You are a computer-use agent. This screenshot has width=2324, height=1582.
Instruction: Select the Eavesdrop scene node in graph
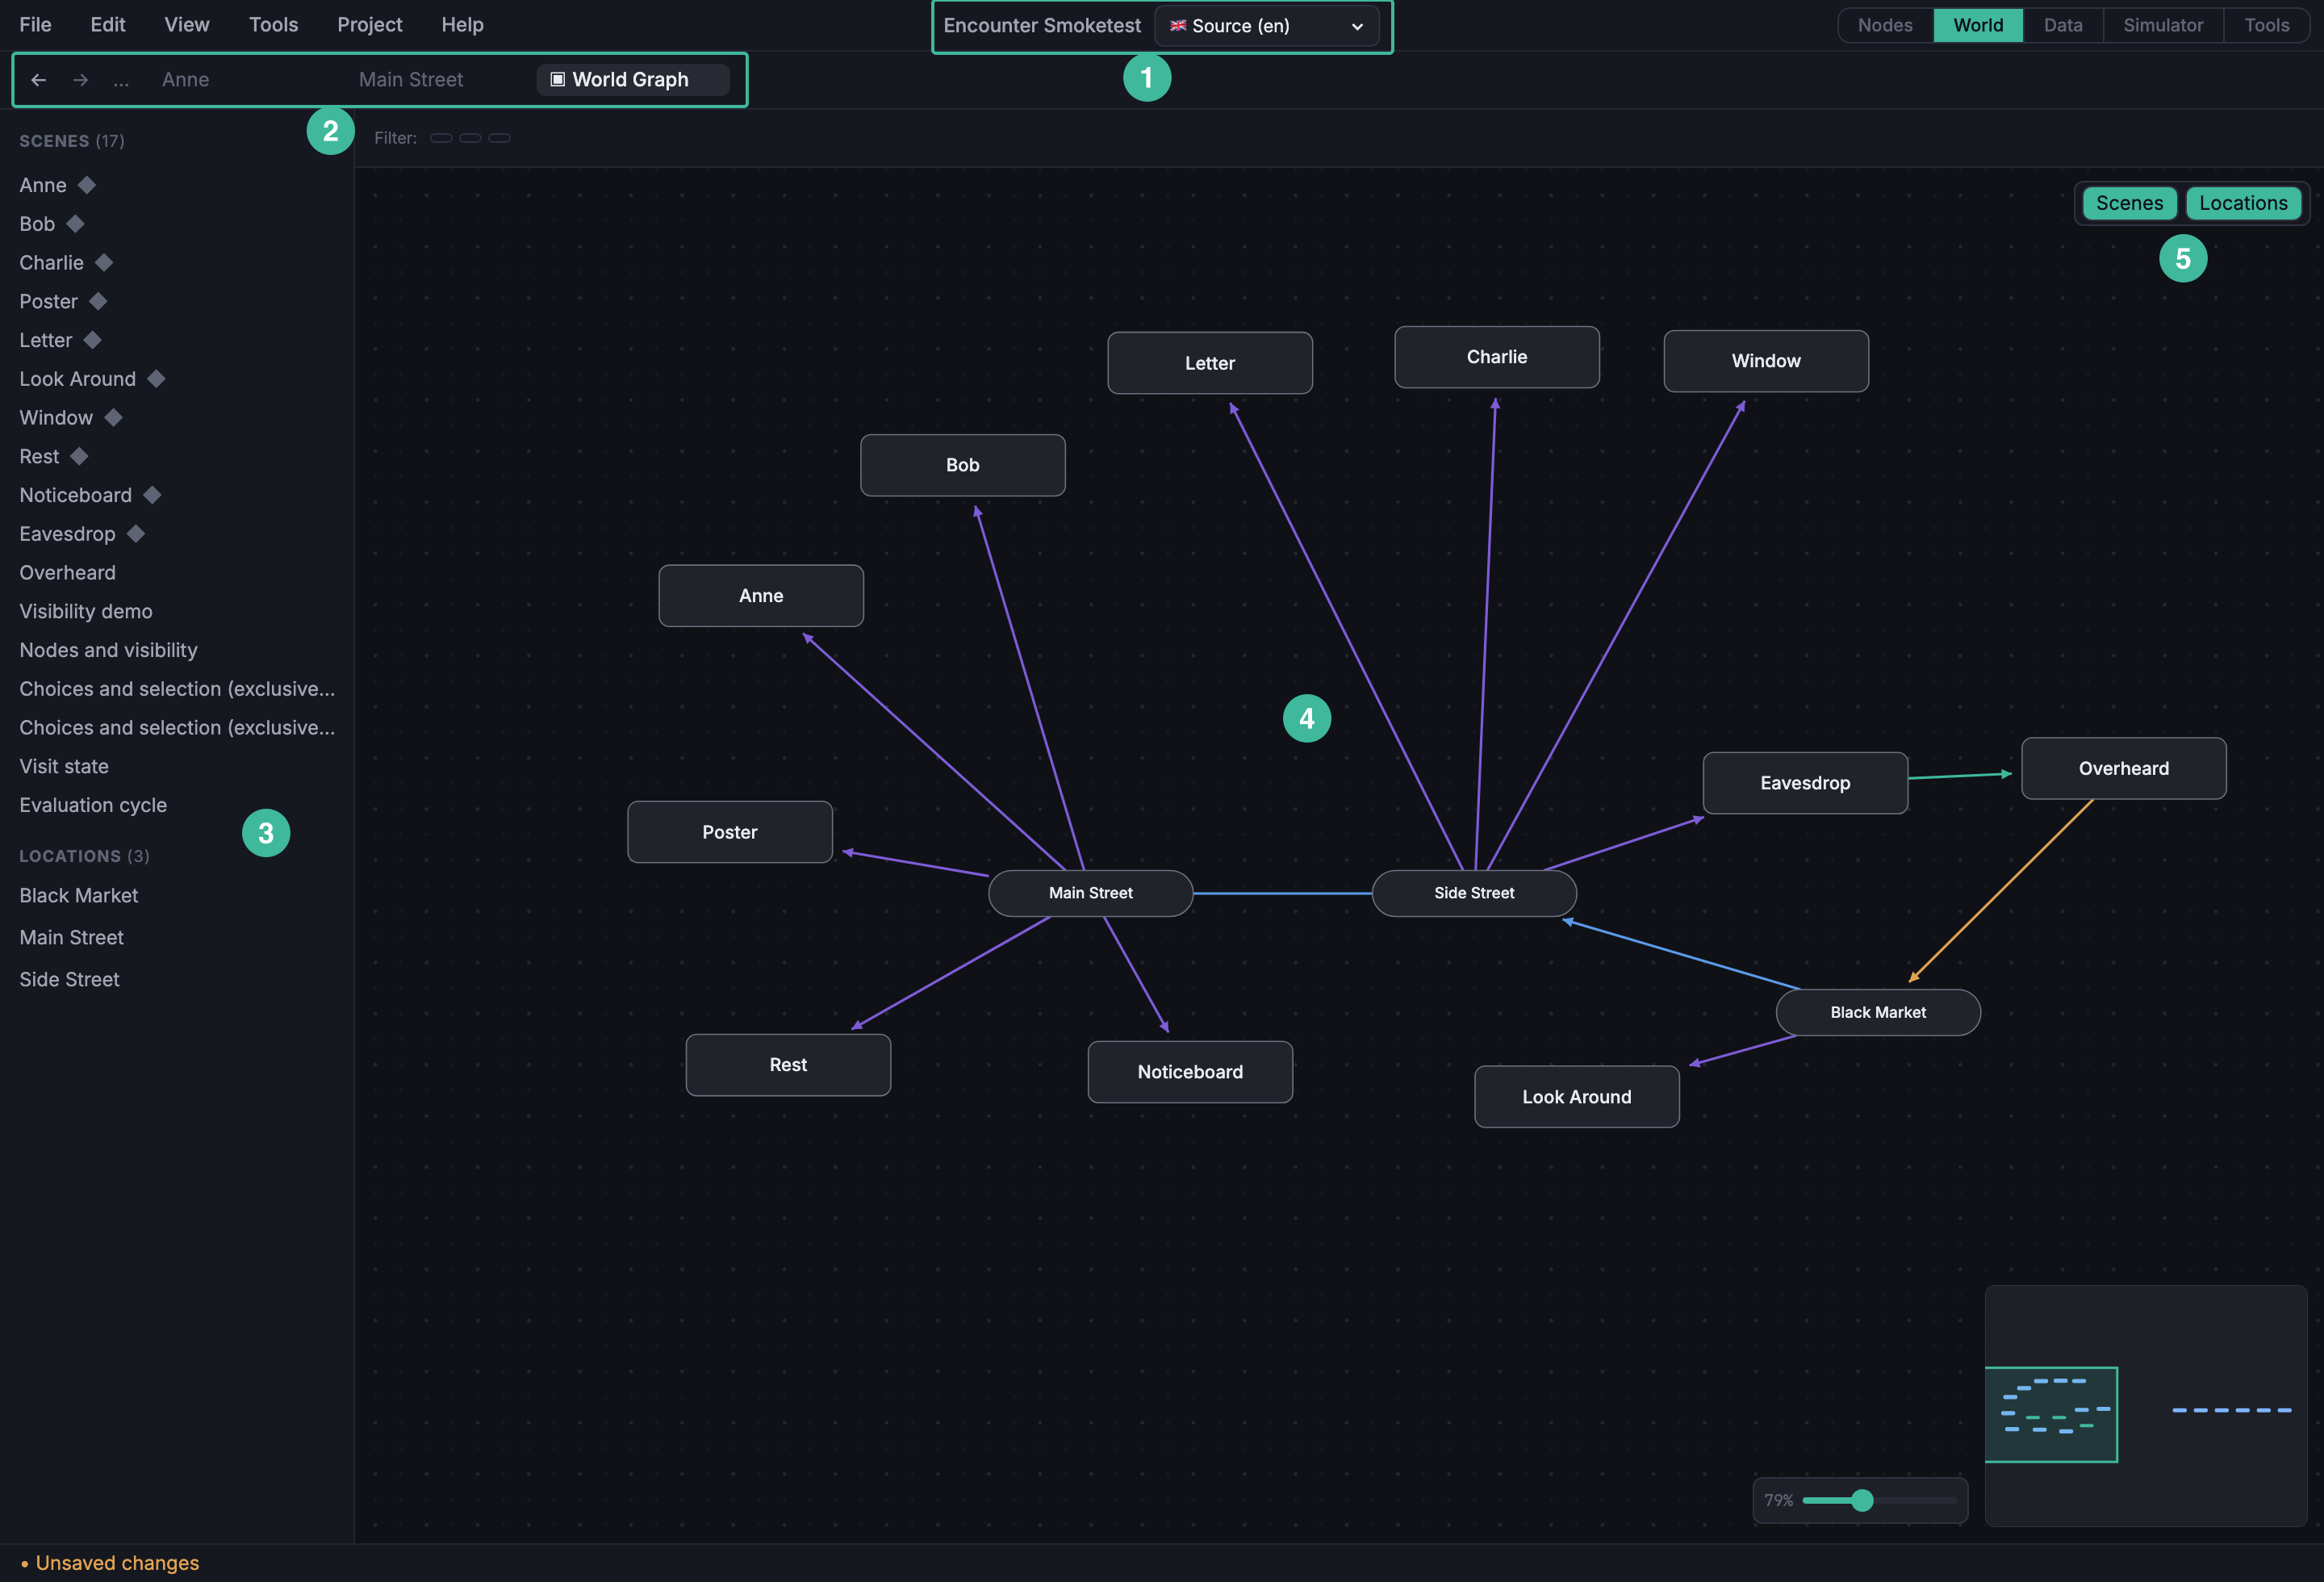(x=1805, y=783)
